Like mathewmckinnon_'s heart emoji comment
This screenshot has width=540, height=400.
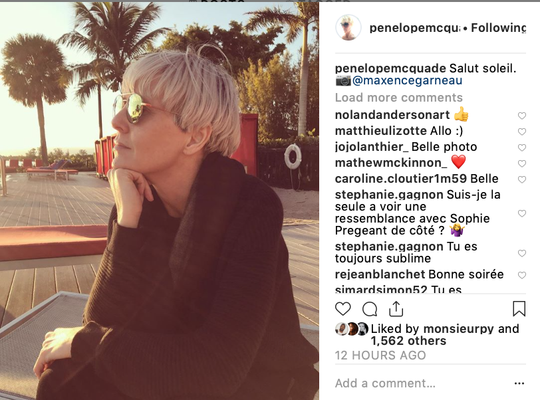(522, 163)
